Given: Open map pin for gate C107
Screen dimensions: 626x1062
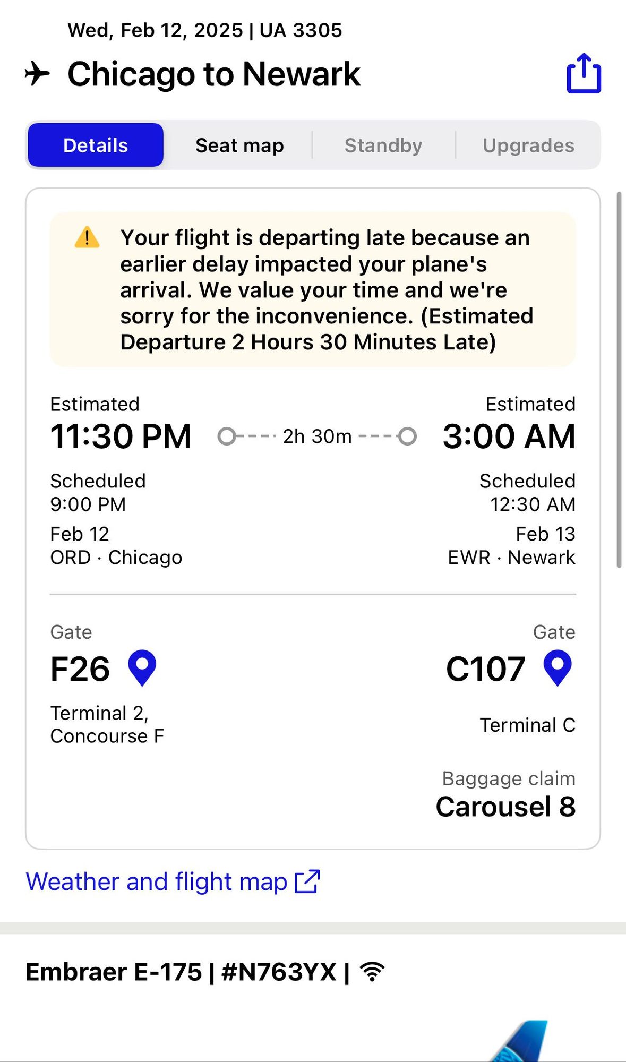Looking at the screenshot, I should coord(558,667).
